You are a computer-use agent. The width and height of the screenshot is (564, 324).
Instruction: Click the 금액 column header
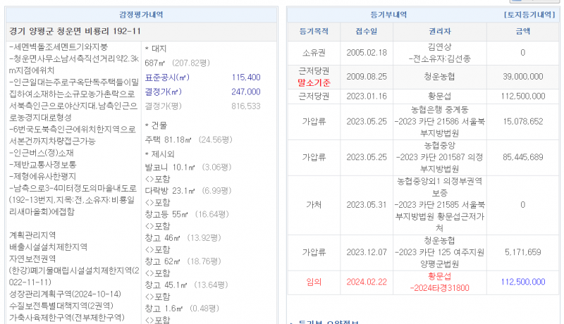click(x=522, y=31)
